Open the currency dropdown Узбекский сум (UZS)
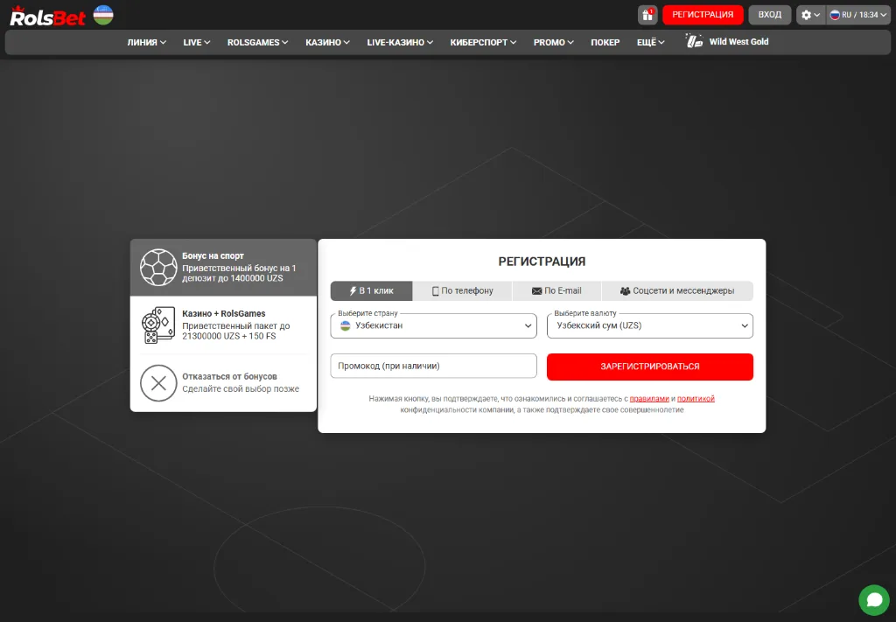This screenshot has width=896, height=622. coord(650,325)
